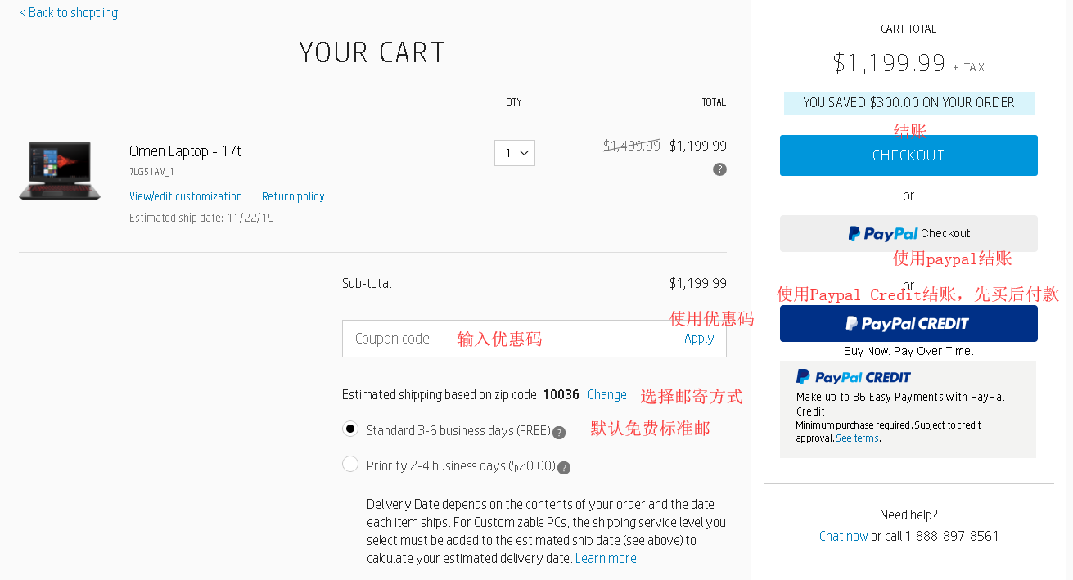
Task: Select Standard 3-6 business days shipping
Action: click(350, 429)
